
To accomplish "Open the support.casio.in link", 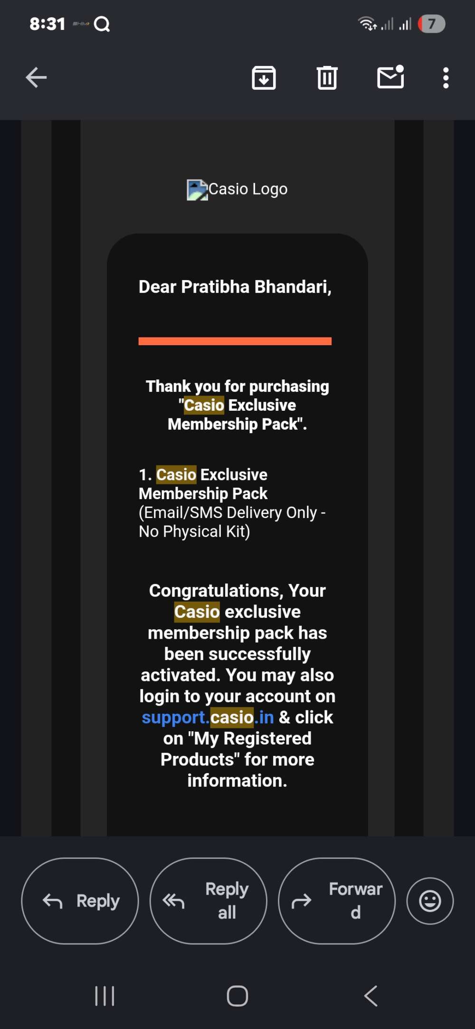I will (208, 717).
